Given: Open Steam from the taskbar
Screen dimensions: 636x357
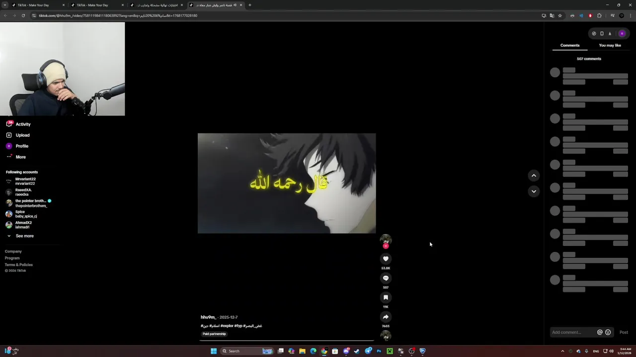Looking at the screenshot, I should (x=357, y=351).
